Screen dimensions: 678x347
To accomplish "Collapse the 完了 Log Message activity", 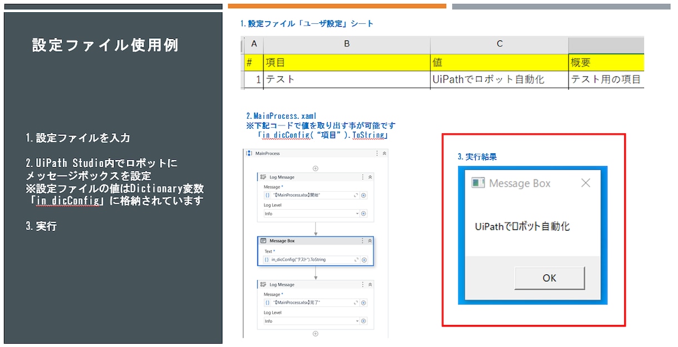I will coord(370,285).
